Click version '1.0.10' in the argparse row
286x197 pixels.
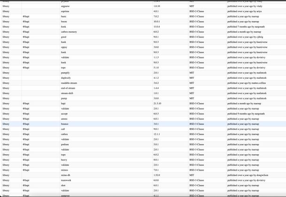(156, 6)
